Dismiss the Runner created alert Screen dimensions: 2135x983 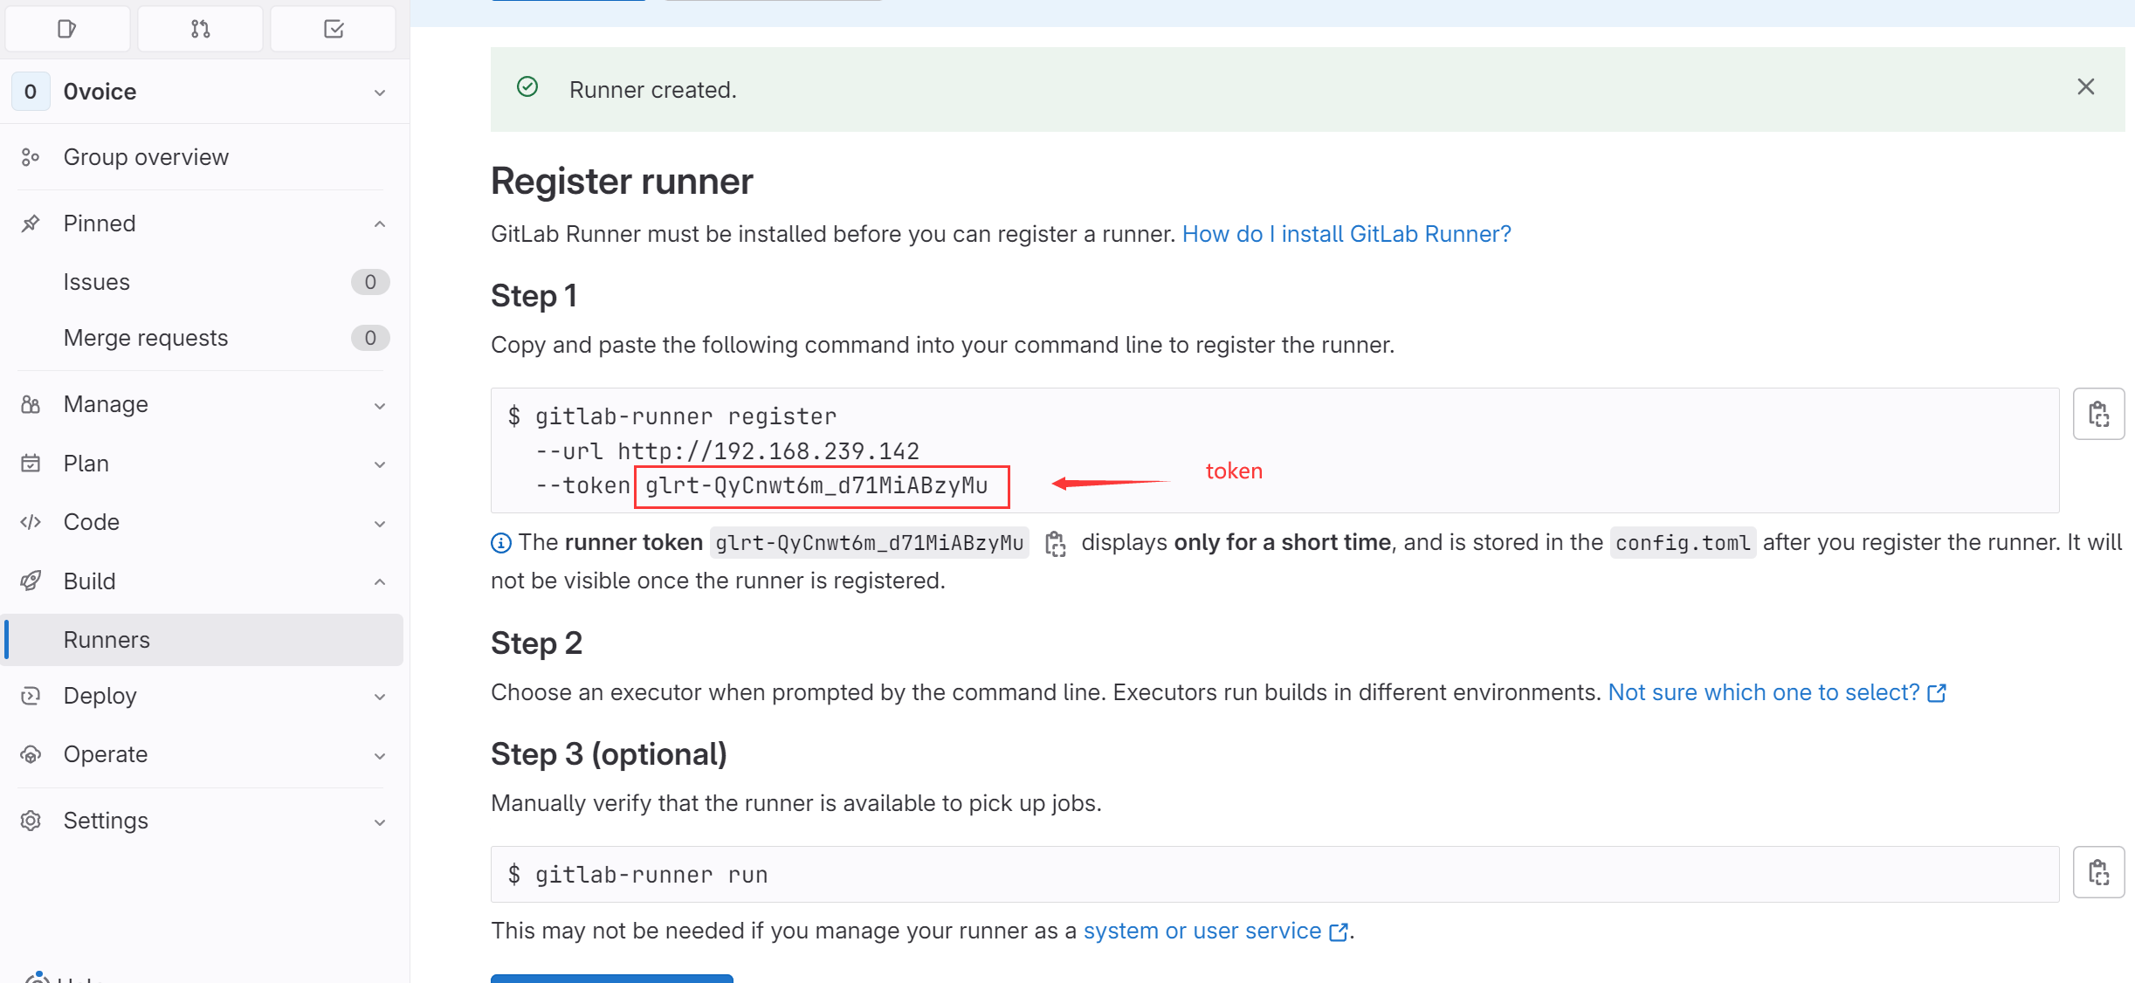2085,86
